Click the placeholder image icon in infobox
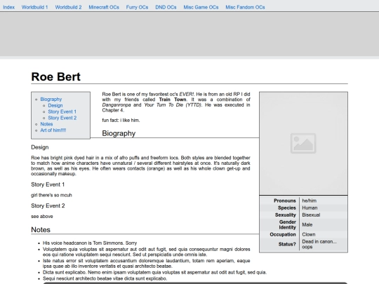The image size is (379, 284). pos(303,143)
